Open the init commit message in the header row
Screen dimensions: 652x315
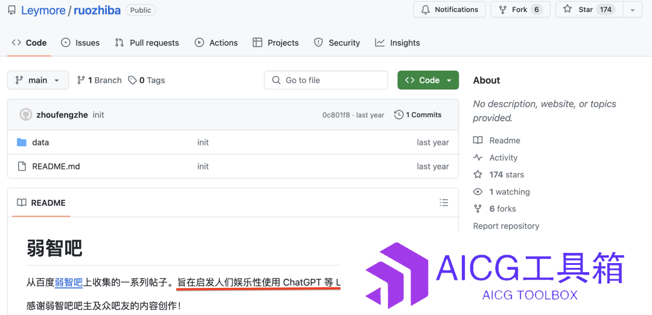point(98,115)
